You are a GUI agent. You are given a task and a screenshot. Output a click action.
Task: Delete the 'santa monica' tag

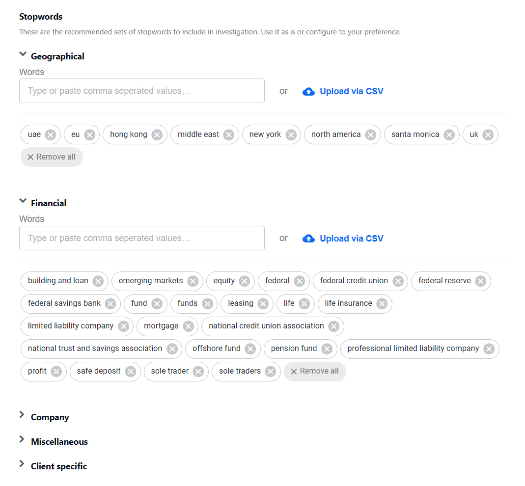[449, 135]
